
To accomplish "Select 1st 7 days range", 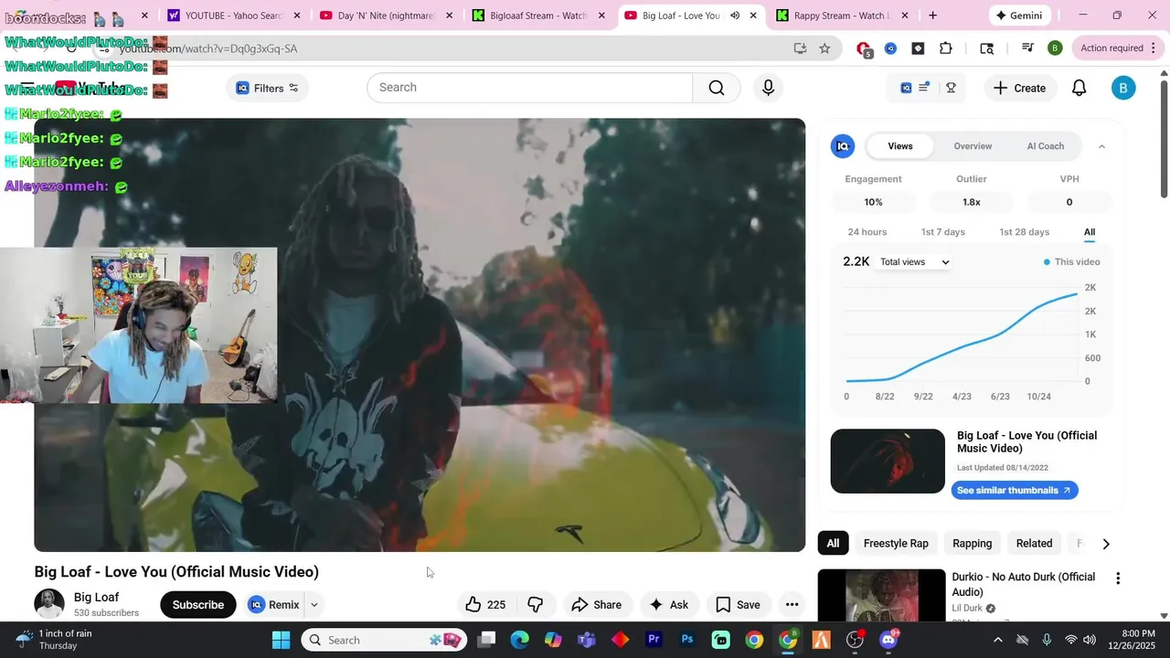I will tap(942, 232).
